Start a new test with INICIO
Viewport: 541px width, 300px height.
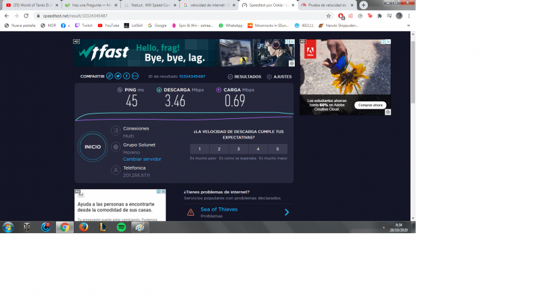click(x=93, y=147)
